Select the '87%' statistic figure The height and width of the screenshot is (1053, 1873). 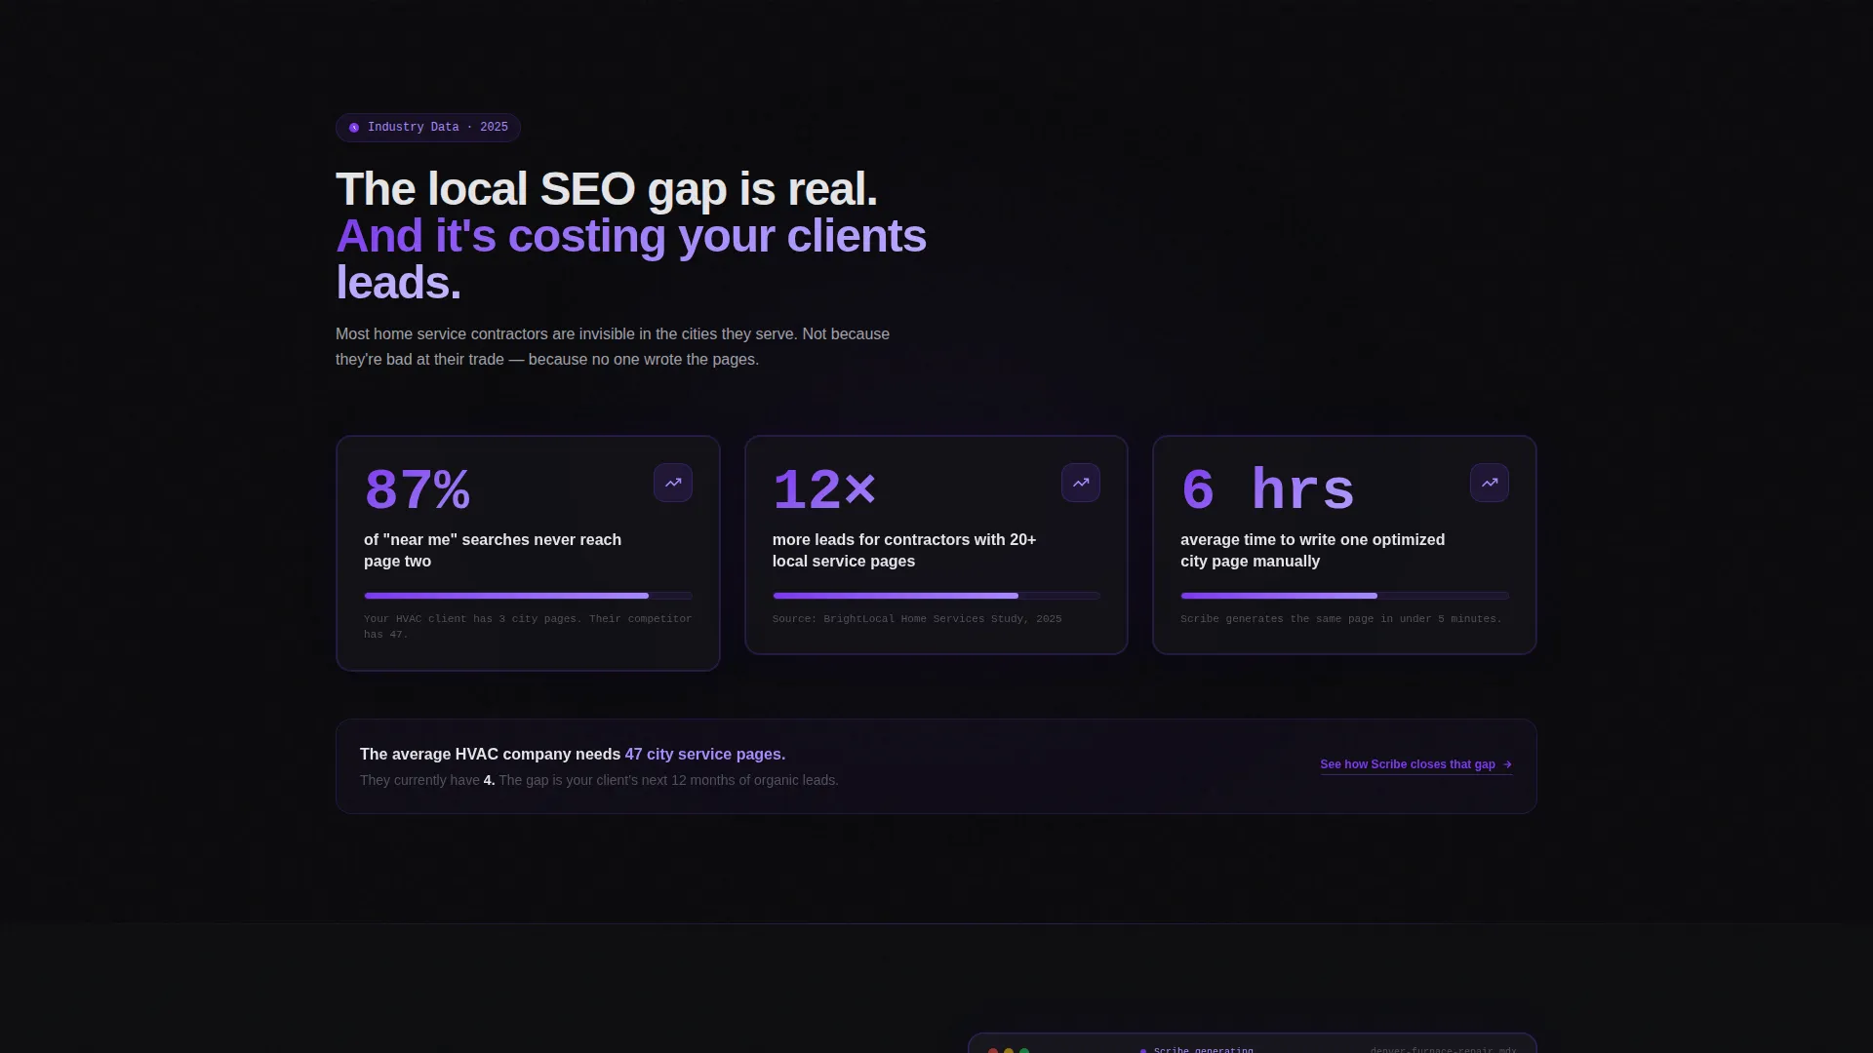click(418, 490)
